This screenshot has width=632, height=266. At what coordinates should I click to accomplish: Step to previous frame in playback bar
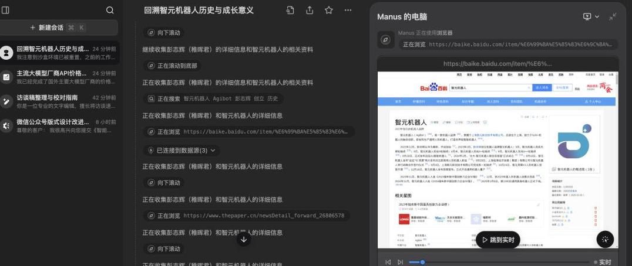388,262
